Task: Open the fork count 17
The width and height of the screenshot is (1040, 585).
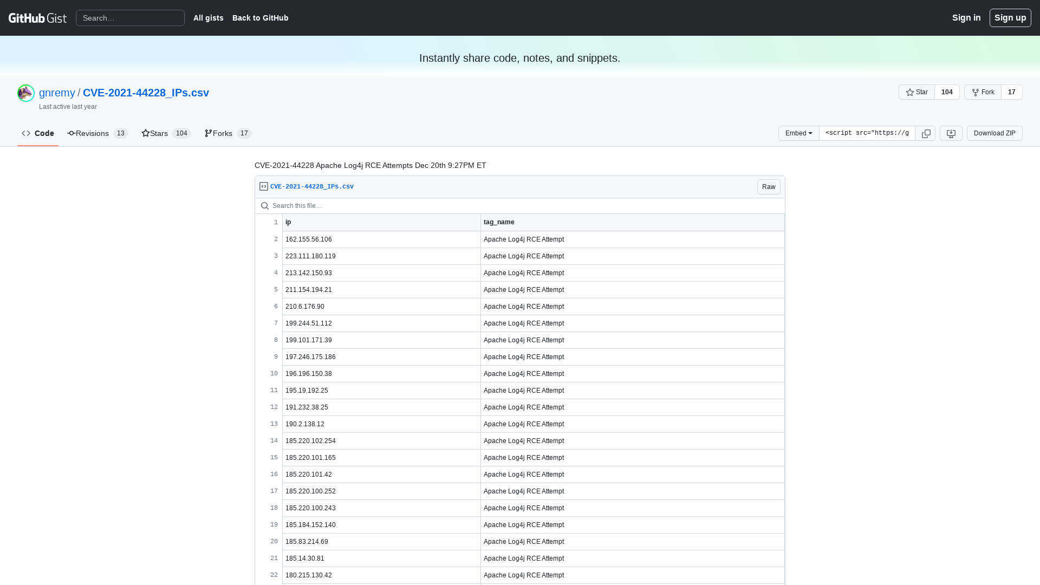Action: pyautogui.click(x=1011, y=92)
